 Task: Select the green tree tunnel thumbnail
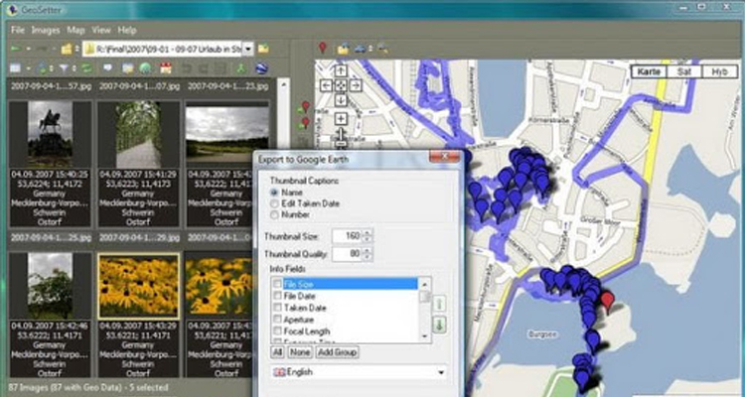pyautogui.click(x=138, y=133)
